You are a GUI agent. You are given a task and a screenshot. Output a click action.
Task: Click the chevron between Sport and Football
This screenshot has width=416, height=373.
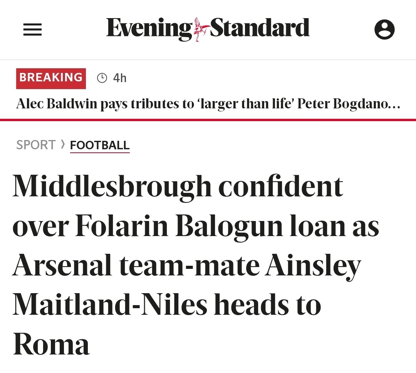(63, 145)
